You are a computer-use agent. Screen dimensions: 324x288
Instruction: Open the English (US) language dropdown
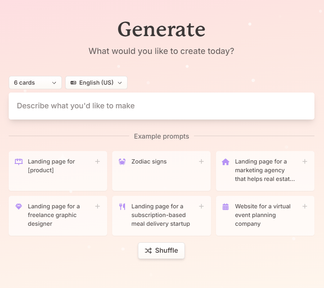(96, 83)
